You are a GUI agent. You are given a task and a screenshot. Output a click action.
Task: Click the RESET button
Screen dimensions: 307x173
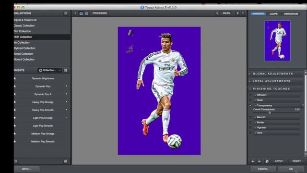point(296,161)
